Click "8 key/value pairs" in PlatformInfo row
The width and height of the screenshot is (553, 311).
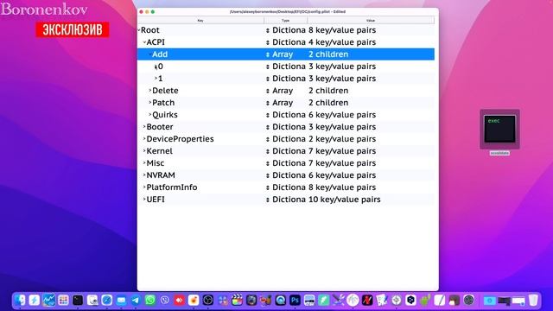click(342, 187)
